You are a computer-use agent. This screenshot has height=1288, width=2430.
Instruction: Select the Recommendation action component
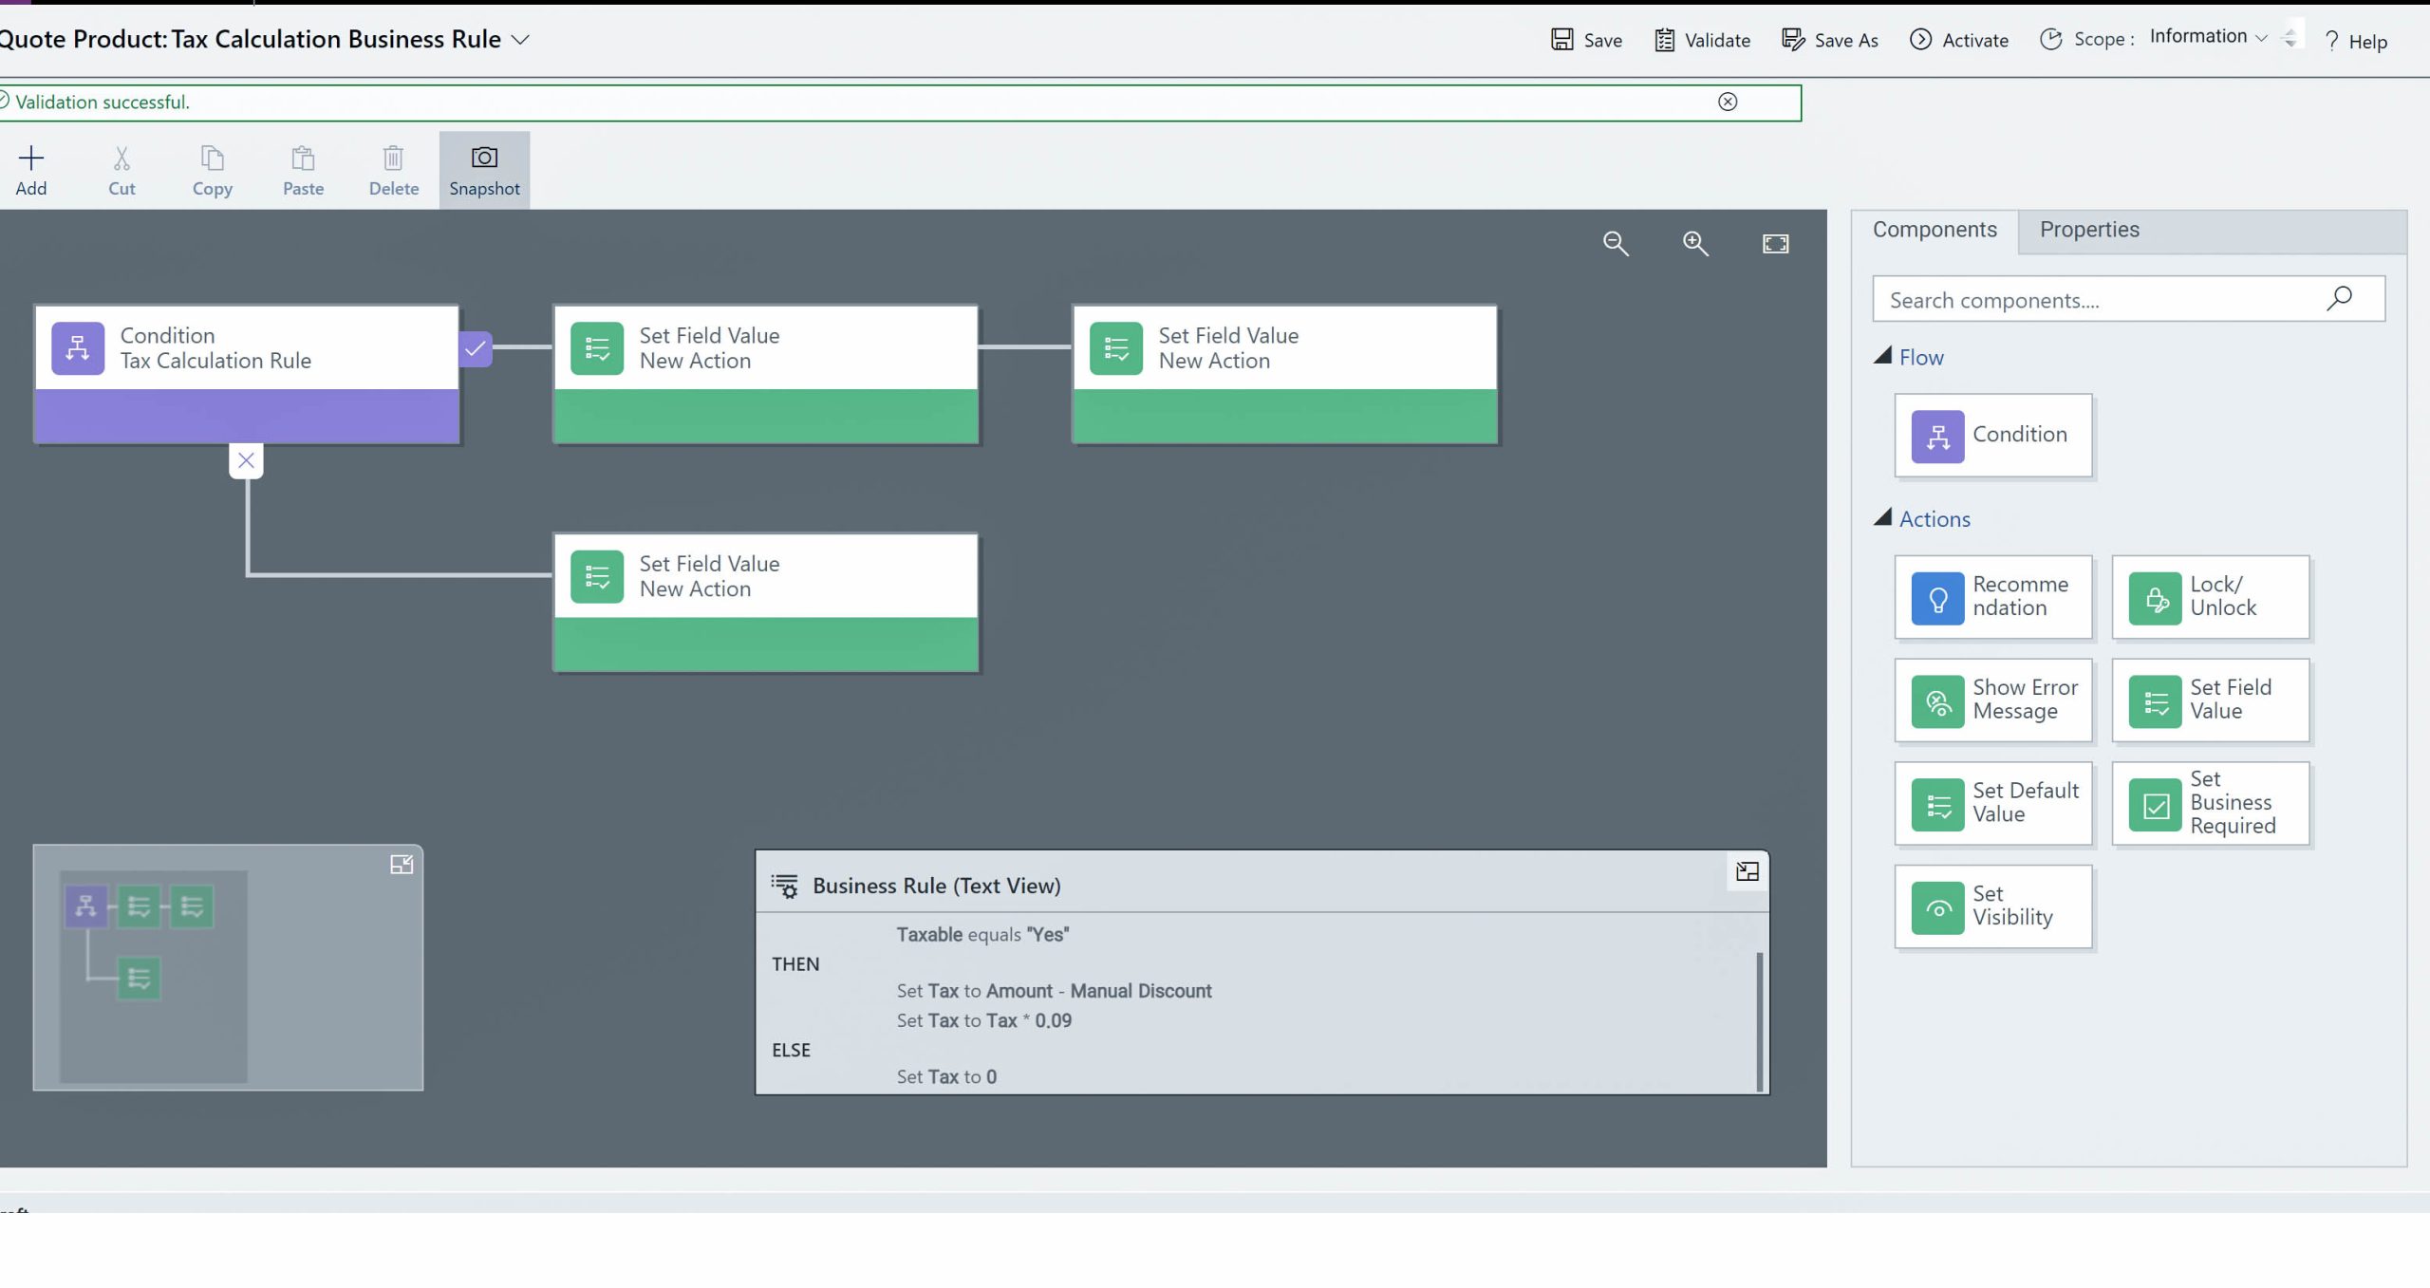1993,597
